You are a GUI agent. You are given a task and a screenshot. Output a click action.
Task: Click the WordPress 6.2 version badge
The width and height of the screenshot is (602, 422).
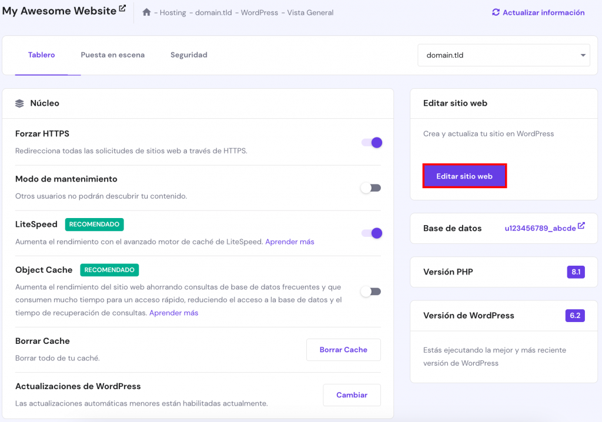[x=574, y=316]
